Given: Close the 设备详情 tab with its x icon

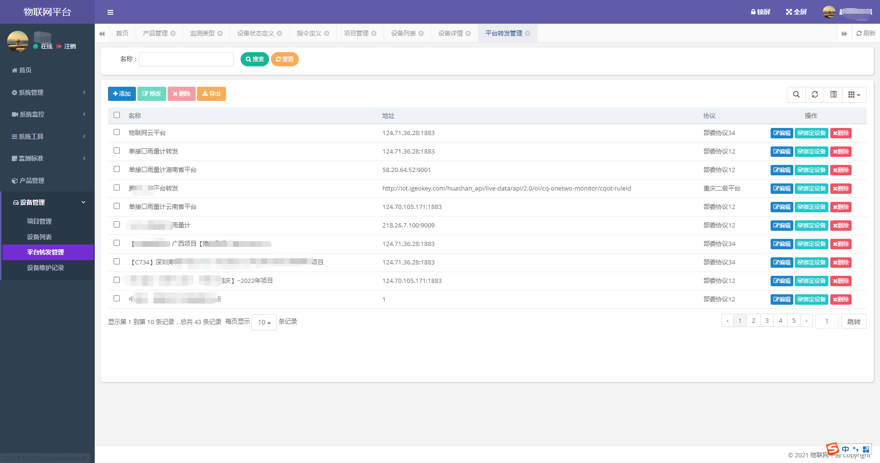Looking at the screenshot, I should coord(468,34).
